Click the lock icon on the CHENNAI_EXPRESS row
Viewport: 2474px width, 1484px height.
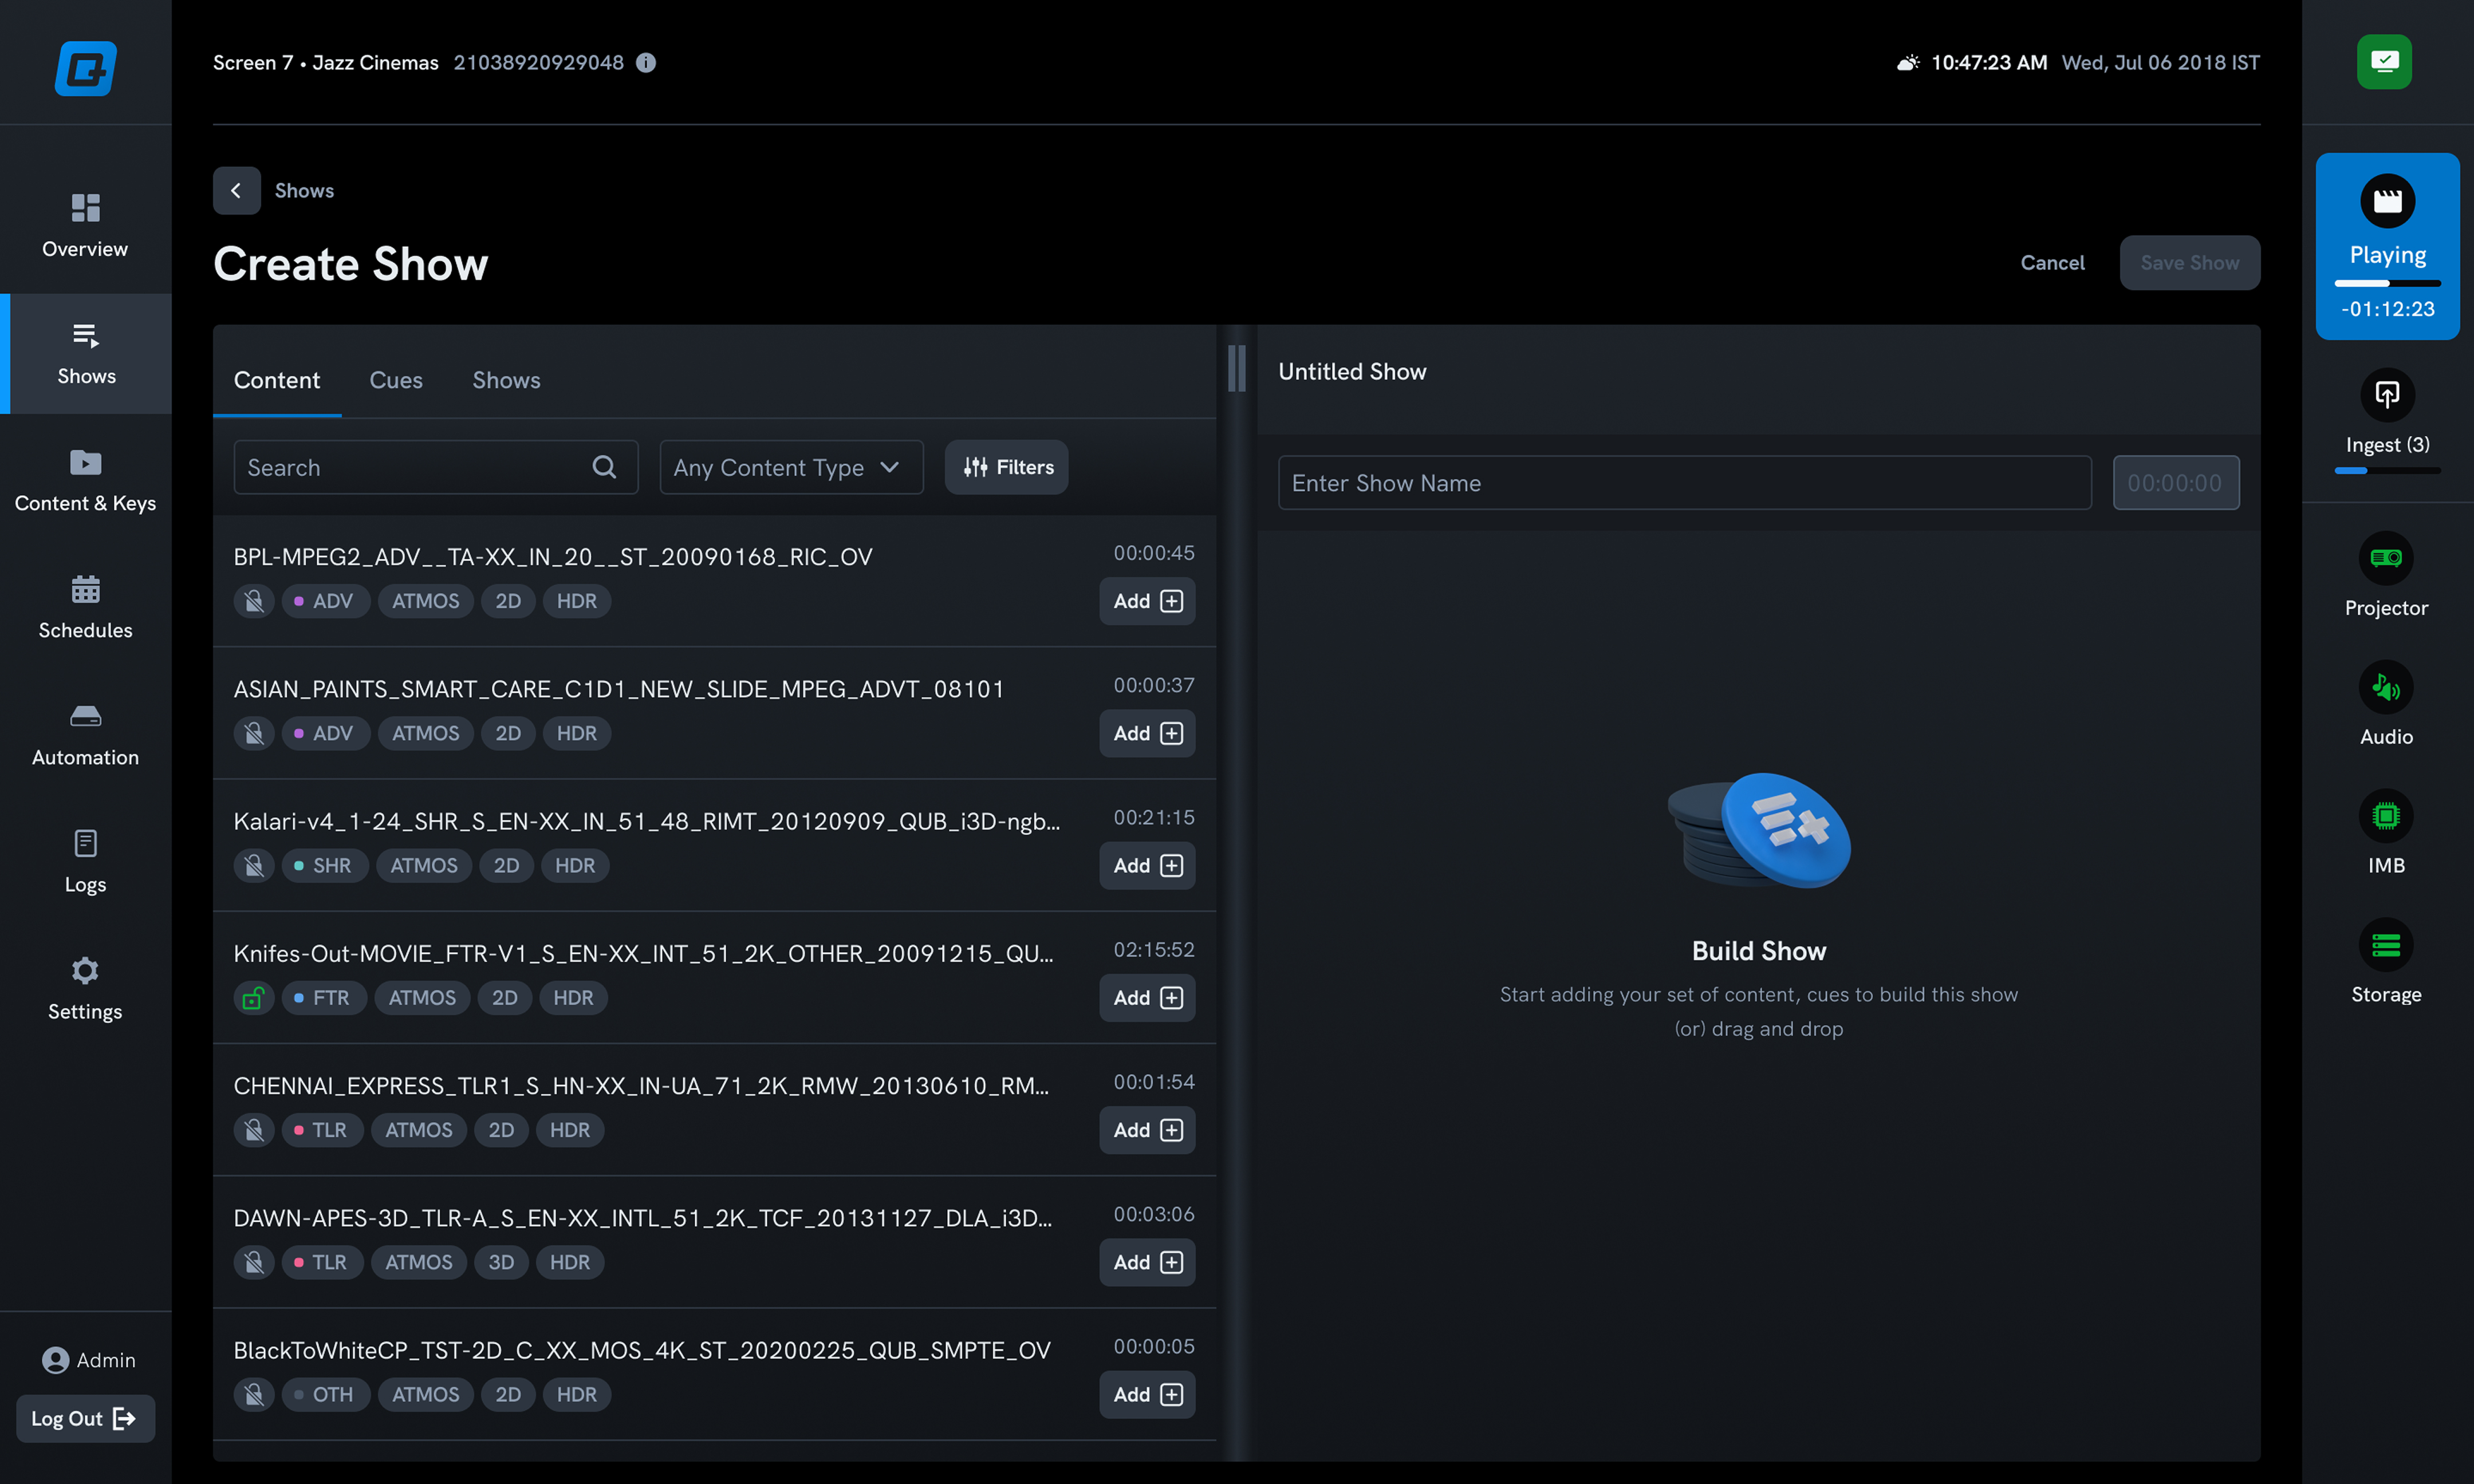(253, 1130)
